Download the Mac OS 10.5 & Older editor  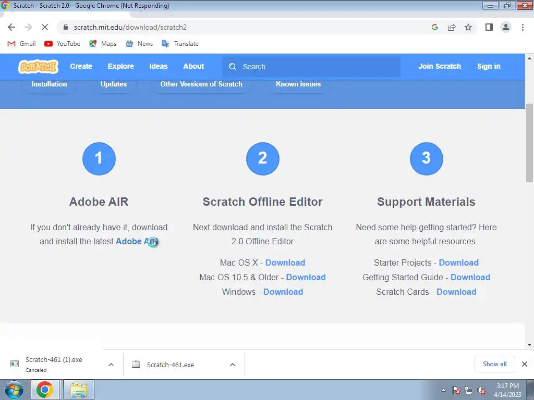(x=306, y=277)
